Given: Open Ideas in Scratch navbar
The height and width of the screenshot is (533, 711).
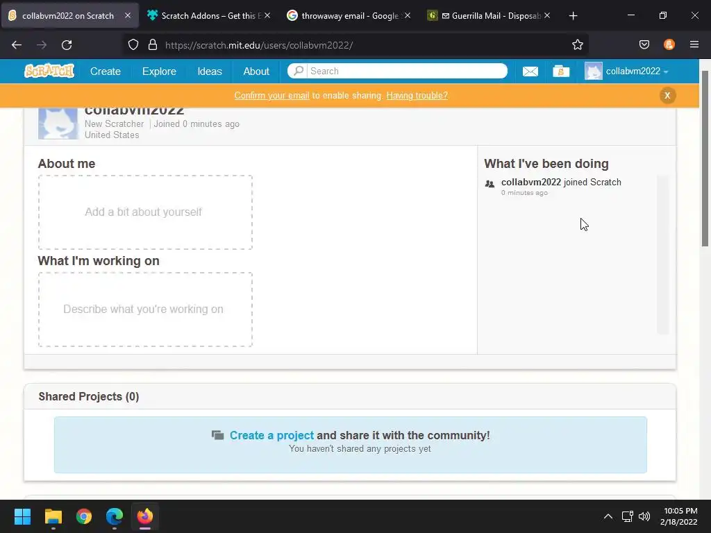Looking at the screenshot, I should 210,71.
